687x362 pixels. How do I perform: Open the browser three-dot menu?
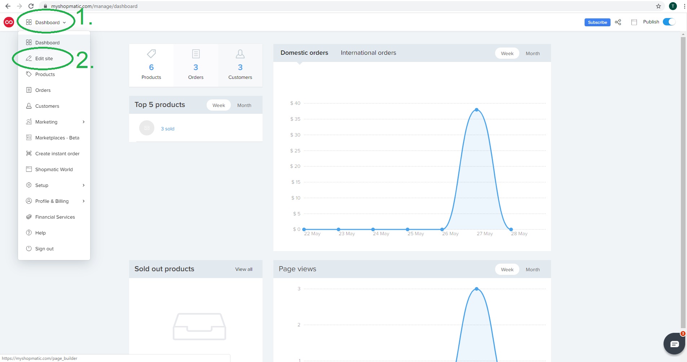[x=684, y=6]
